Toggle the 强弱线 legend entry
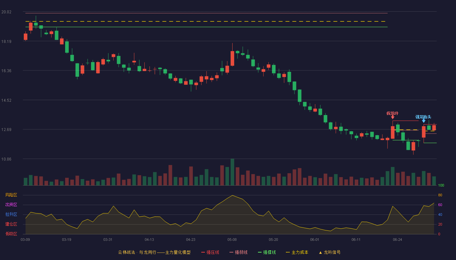Viewport: 456px width, 260px height. pyautogui.click(x=238, y=252)
